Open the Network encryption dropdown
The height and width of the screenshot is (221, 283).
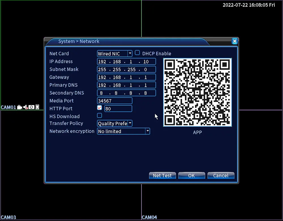(x=148, y=131)
